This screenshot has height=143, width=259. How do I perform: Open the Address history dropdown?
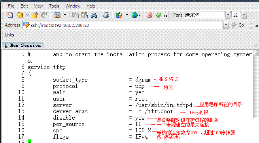click(226, 25)
